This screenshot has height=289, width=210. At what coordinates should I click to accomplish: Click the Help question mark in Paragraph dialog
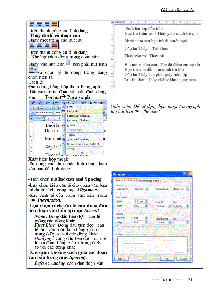tap(185, 174)
